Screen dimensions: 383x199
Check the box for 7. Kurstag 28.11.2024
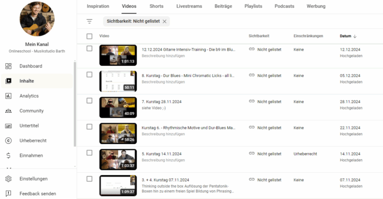[89, 101]
